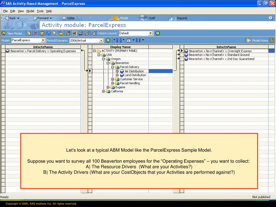Expand the Eugene tree node
This screenshot has height=207, width=276.
[108, 87]
